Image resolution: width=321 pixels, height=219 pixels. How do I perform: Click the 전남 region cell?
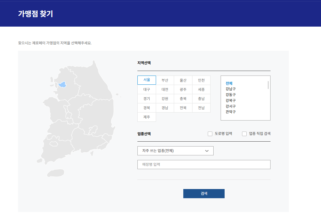click(x=201, y=108)
